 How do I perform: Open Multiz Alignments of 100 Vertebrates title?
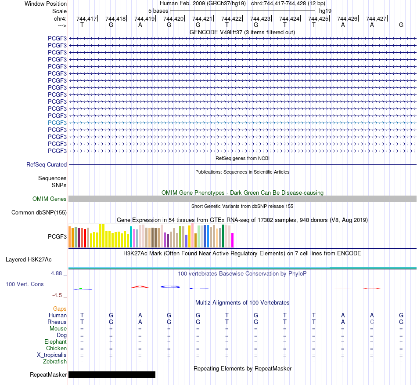point(242,302)
